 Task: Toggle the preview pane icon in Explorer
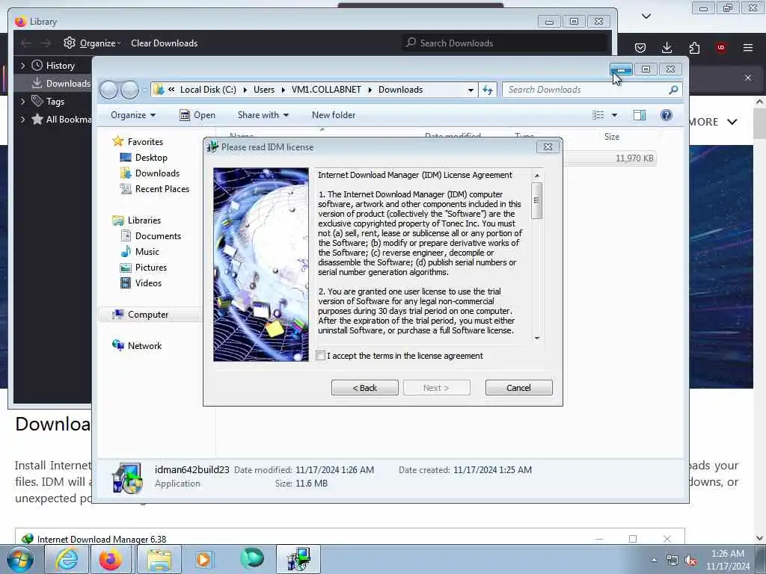point(640,115)
